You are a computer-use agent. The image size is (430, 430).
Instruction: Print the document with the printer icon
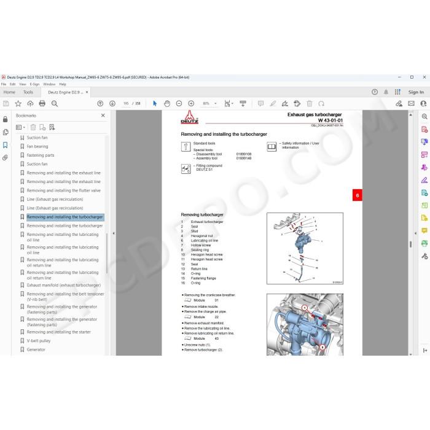click(42, 103)
